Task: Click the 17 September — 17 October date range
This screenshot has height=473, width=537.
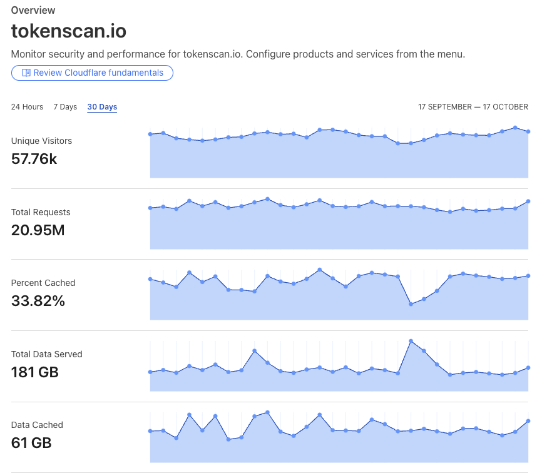Action: coord(473,107)
